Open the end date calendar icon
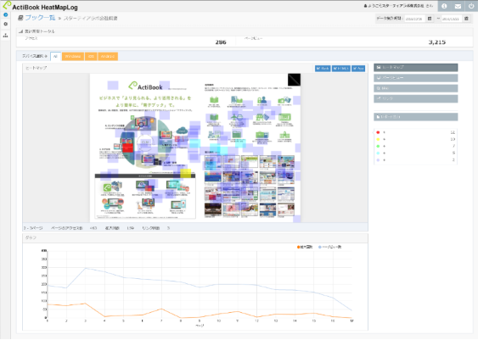This screenshot has height=340, width=478. pos(466,19)
